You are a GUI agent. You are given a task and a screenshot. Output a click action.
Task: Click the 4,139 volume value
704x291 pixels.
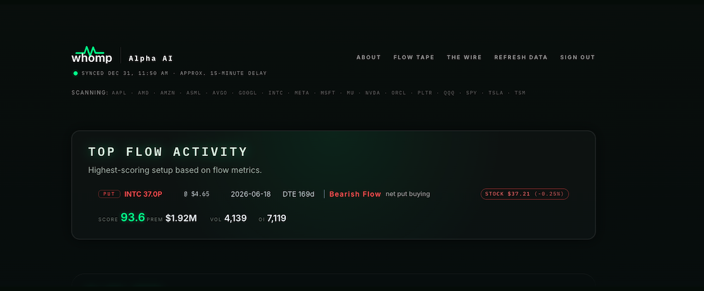coord(235,218)
